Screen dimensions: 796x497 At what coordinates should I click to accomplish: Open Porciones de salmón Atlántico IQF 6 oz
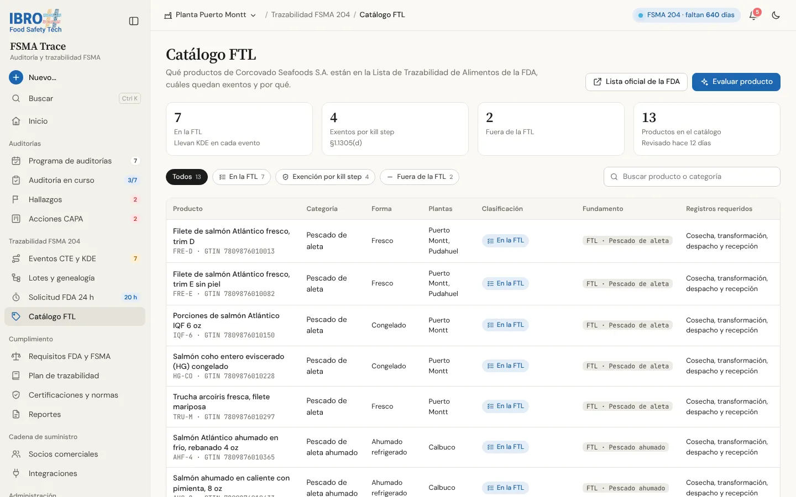(x=473, y=325)
